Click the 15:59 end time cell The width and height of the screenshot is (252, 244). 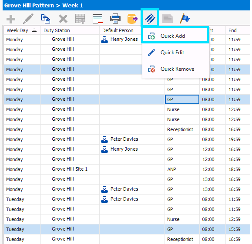tap(238, 229)
